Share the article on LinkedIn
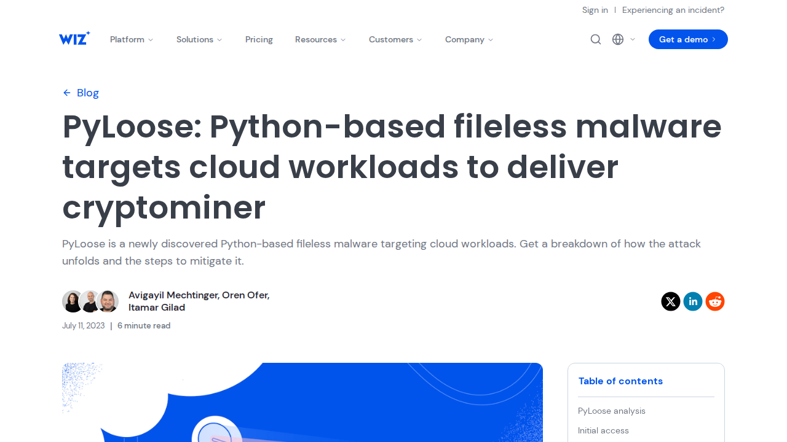Screen dimensions: 787x442 693,301
